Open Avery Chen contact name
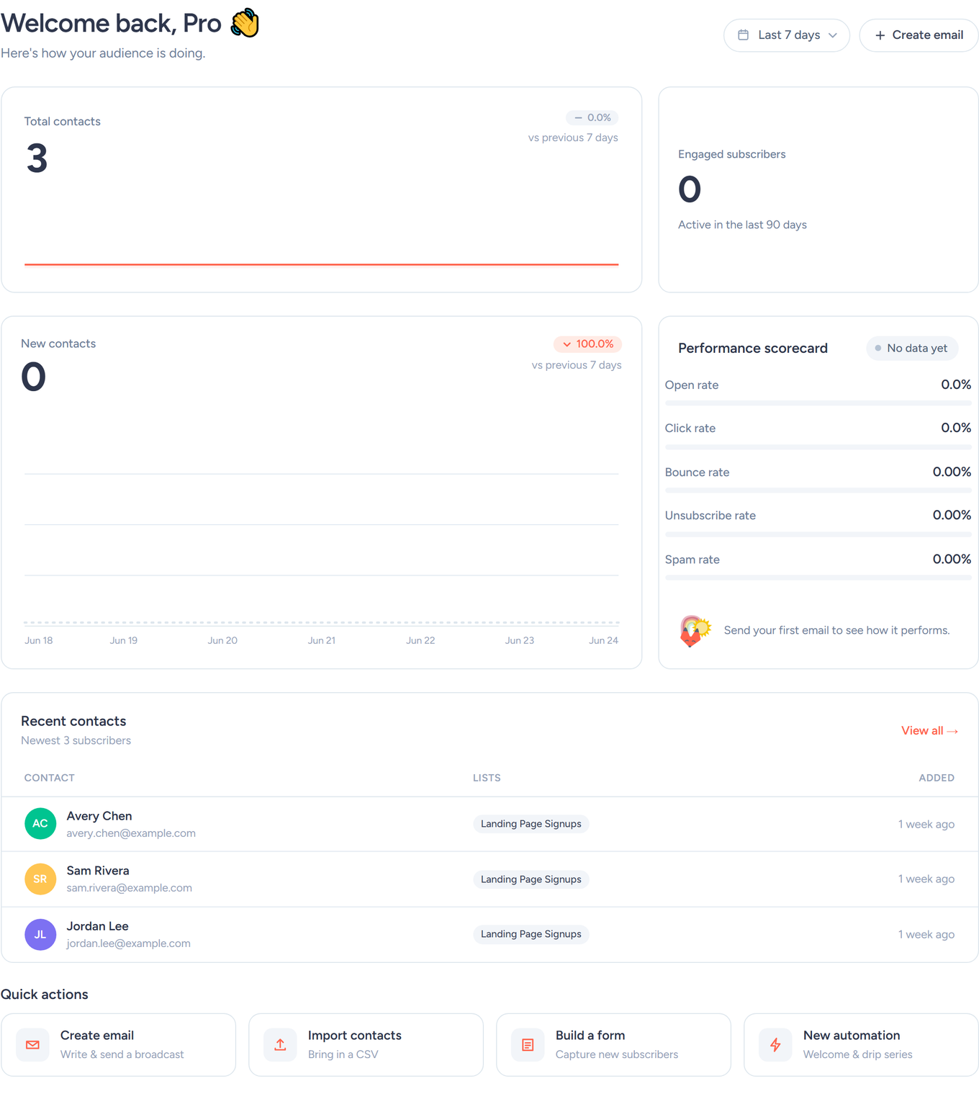Viewport: 979px width, 1112px height. tap(99, 816)
